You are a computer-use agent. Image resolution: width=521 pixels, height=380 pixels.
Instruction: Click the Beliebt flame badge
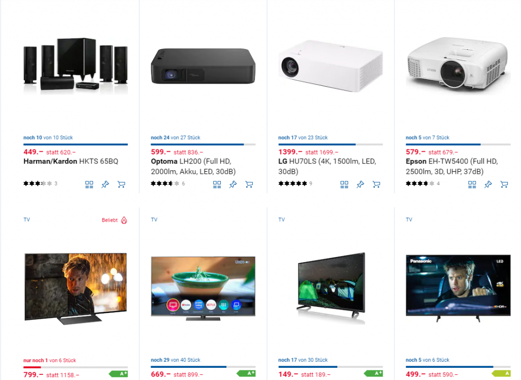point(114,220)
